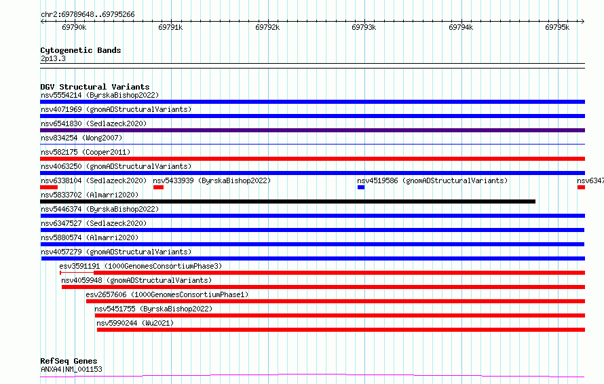Click the red bar of nsv5990244
Viewport: 604px width, 384px height.
(x=341, y=330)
